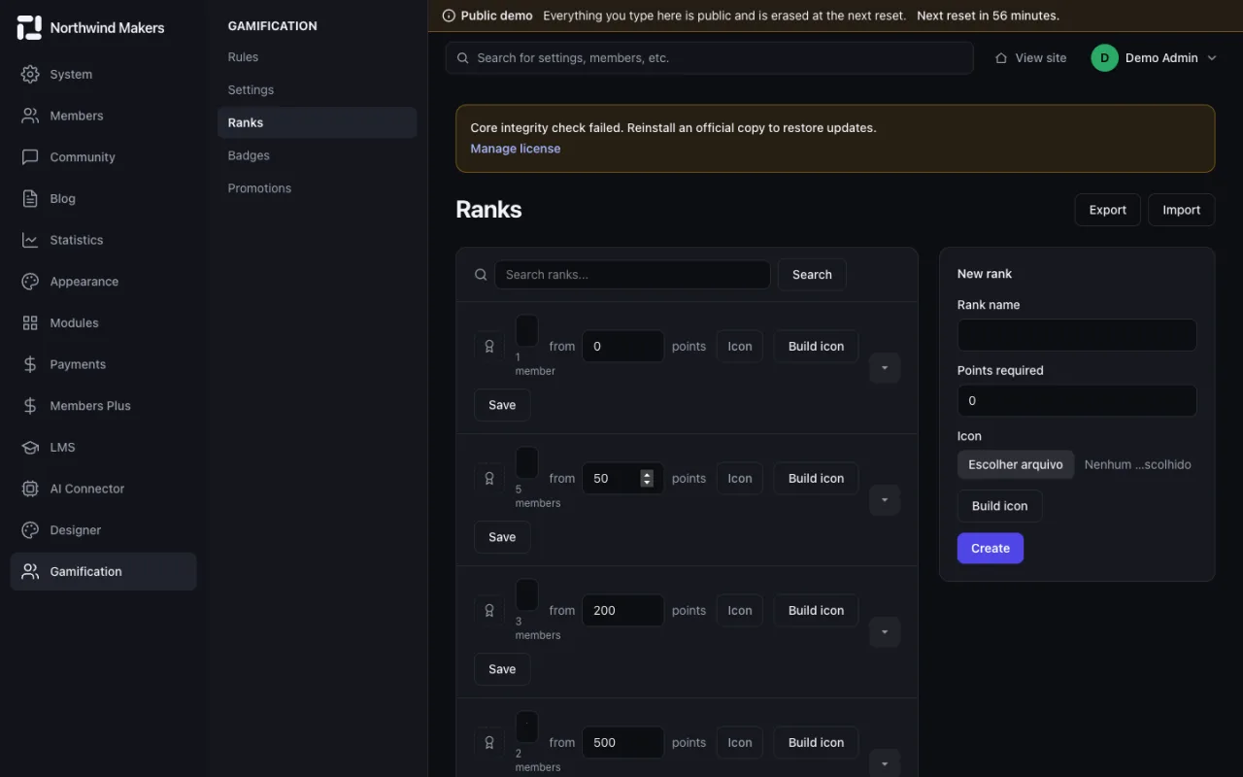The image size is (1243, 777).
Task: Open Members Plus via its dollar icon
Action: click(30, 406)
